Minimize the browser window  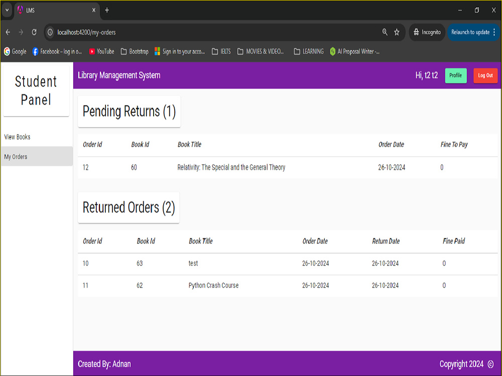pos(460,10)
